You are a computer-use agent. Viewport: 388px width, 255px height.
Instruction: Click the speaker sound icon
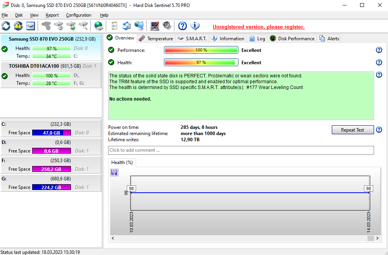[167, 26]
